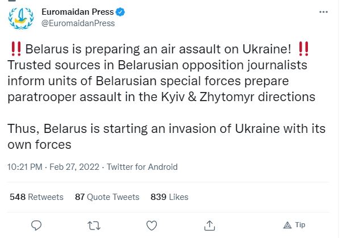Show the 839 Likes list
Screen dimensions: 346x238
tap(169, 197)
